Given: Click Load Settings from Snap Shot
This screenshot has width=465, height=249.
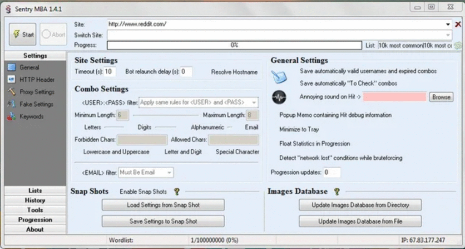Looking at the screenshot, I should pos(163,205).
